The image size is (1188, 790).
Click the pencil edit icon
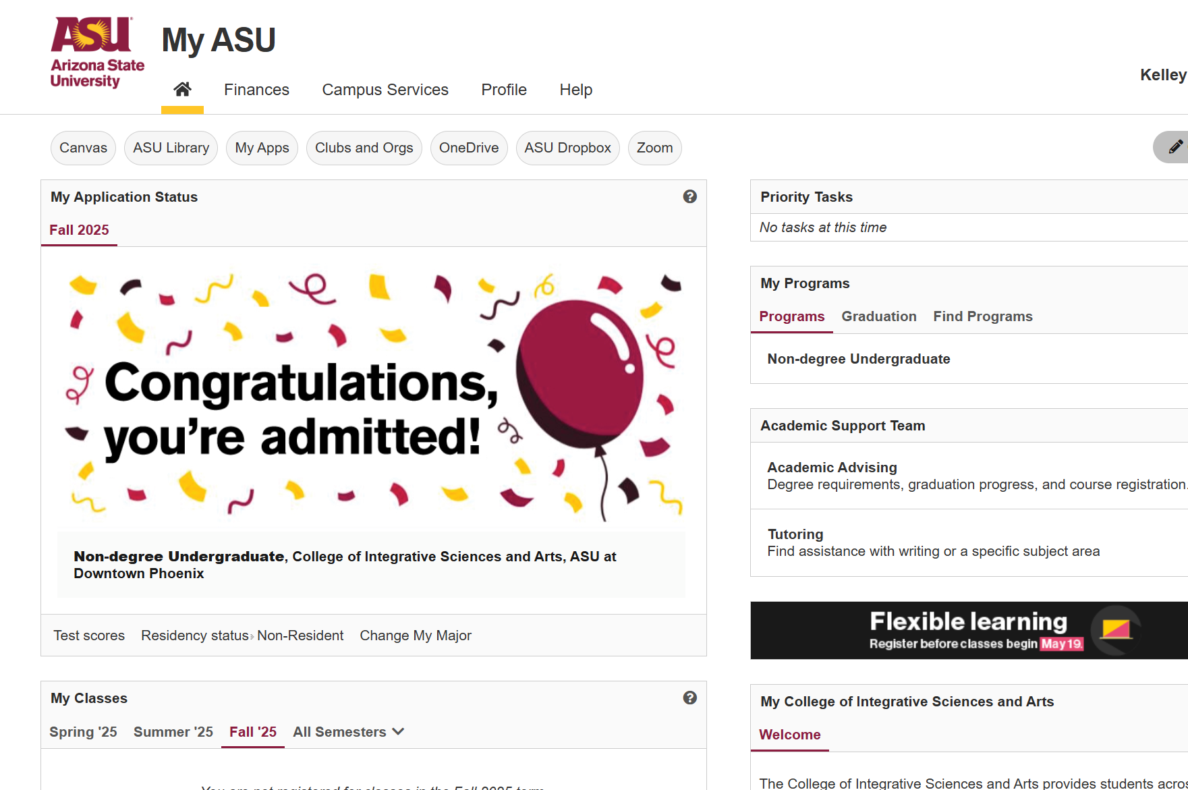1175,147
